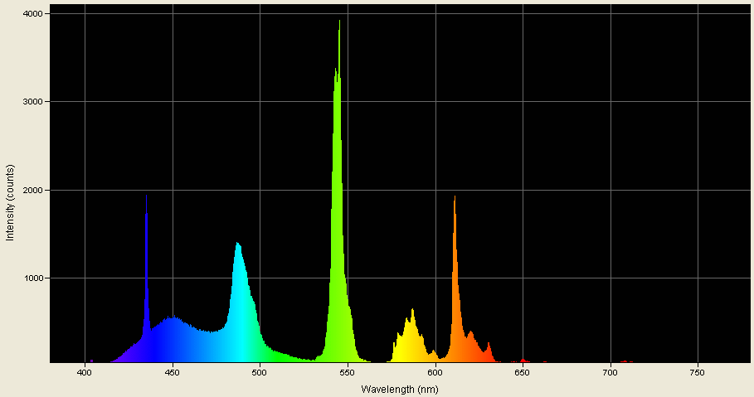Image resolution: width=754 pixels, height=397 pixels.
Task: Click the '500' wavelength axis value
Action: click(260, 372)
